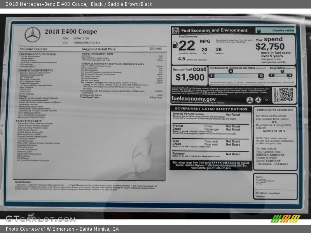
Task: Click the "Ship To:" label
Action: click(x=259, y=177)
